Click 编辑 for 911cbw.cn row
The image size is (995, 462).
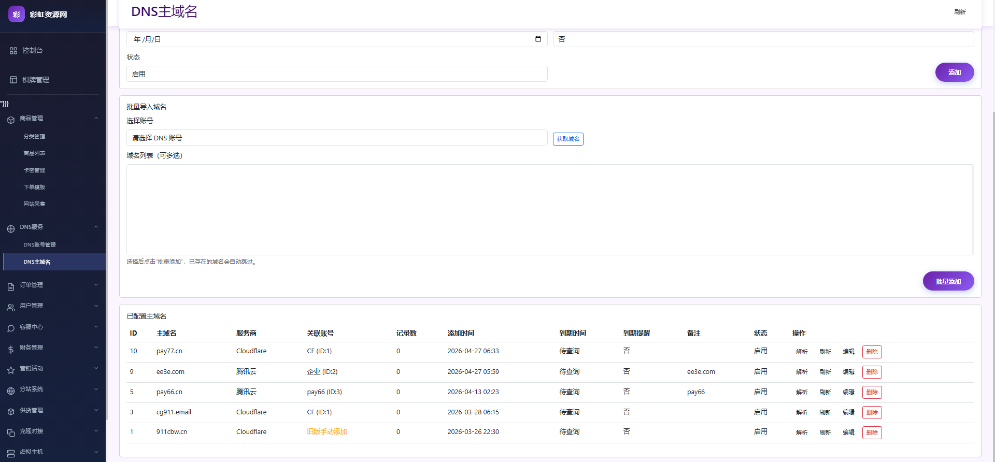pos(848,432)
